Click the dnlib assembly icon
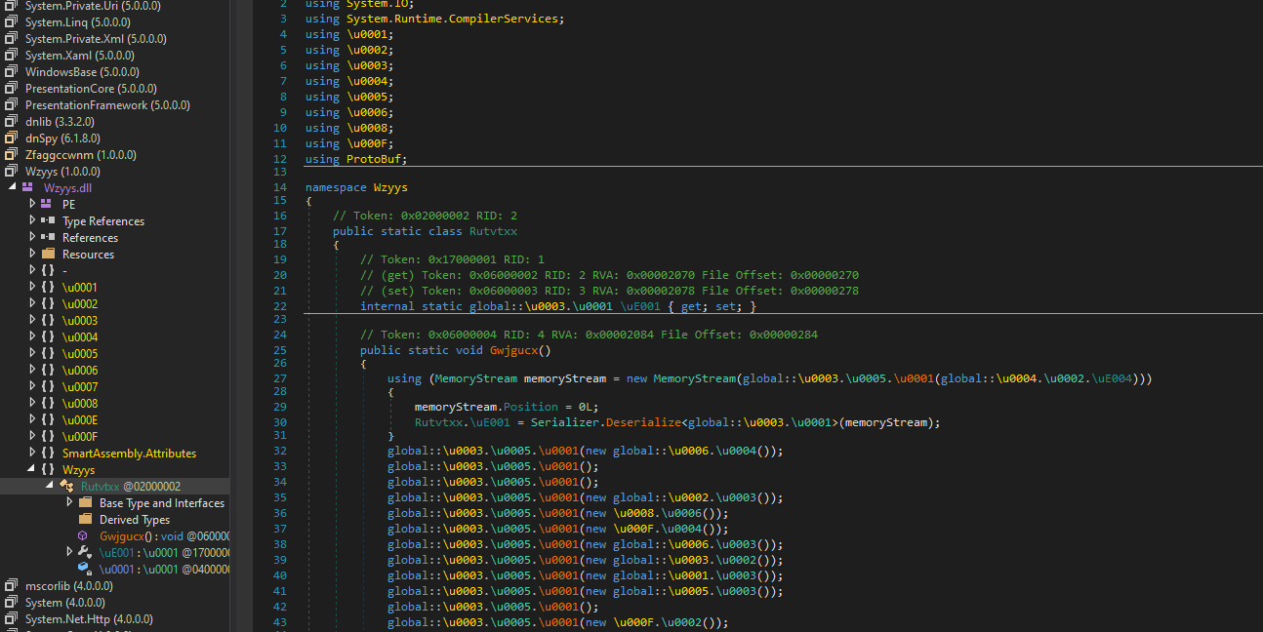The width and height of the screenshot is (1263, 632). (11, 122)
